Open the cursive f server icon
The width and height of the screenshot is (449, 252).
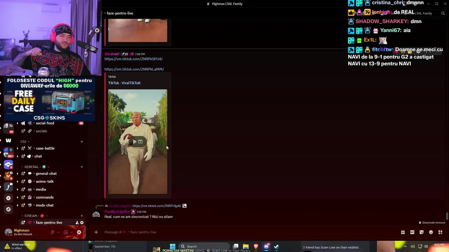(x=8, y=187)
